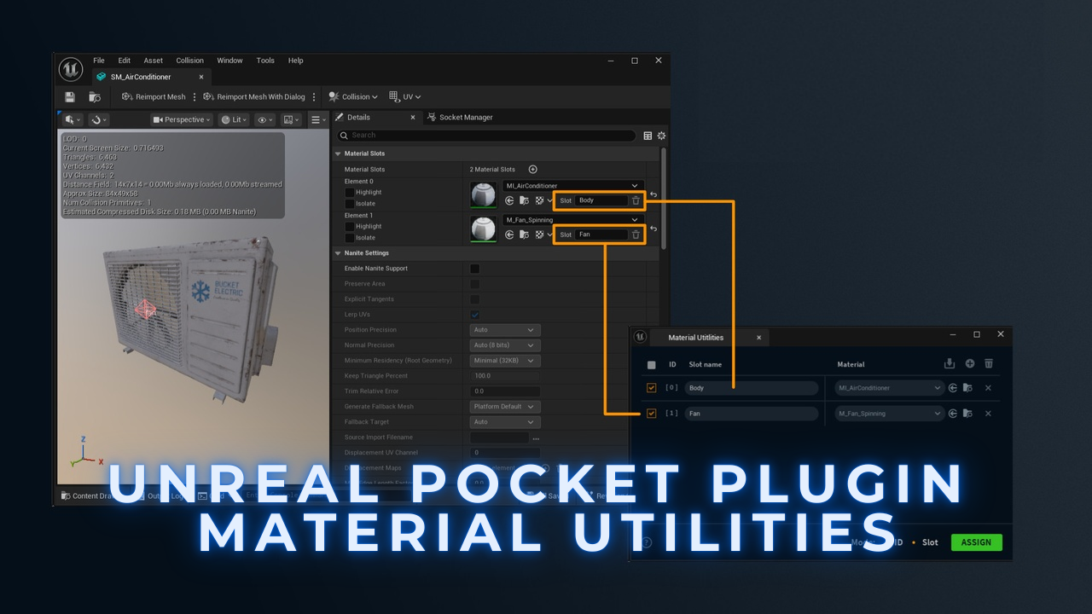Browse to Fan row material in Material Utilities

point(967,414)
